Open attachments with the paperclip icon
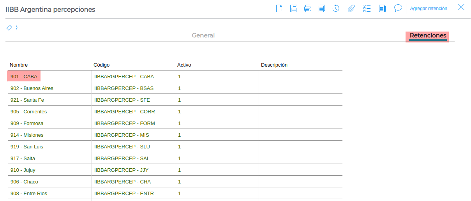This screenshot has height=201, width=471. tap(351, 8)
